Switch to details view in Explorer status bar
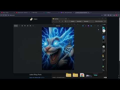The width and height of the screenshot is (120, 90). coord(104,77)
